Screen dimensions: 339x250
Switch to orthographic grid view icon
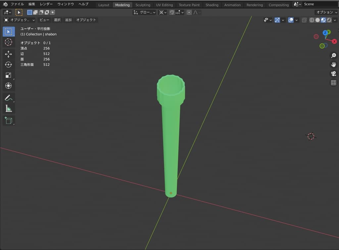click(333, 83)
